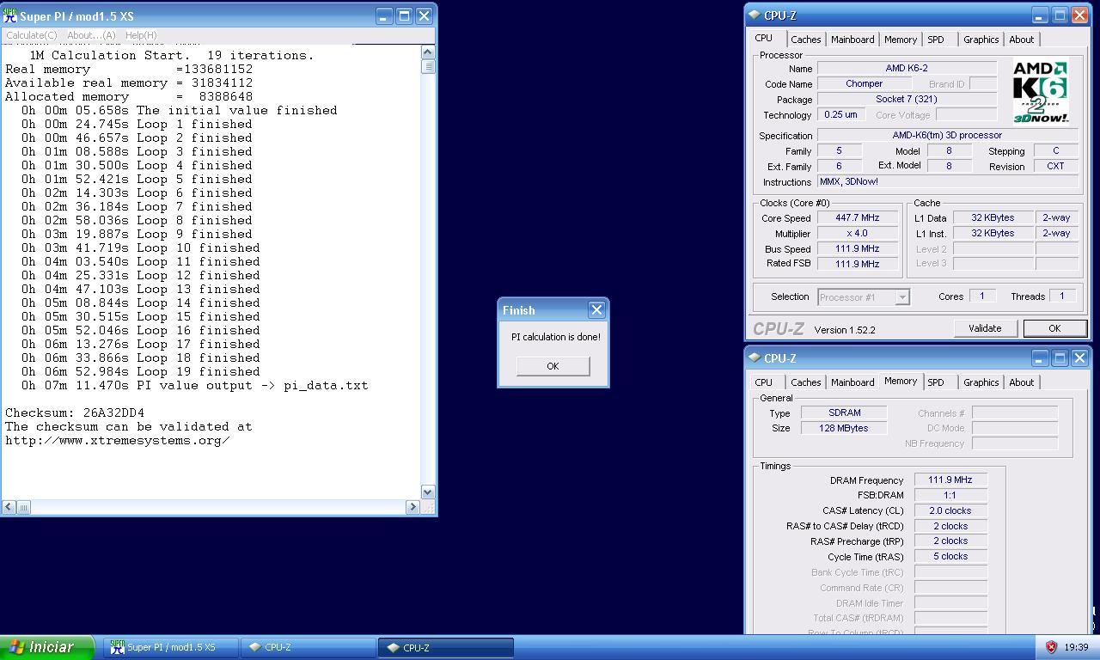The width and height of the screenshot is (1100, 660).
Task: Select CPU tab in bottom CPU-Z window
Action: point(764,382)
